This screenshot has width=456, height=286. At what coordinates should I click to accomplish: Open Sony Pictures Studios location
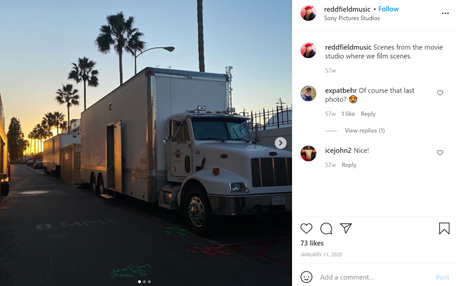coord(352,18)
